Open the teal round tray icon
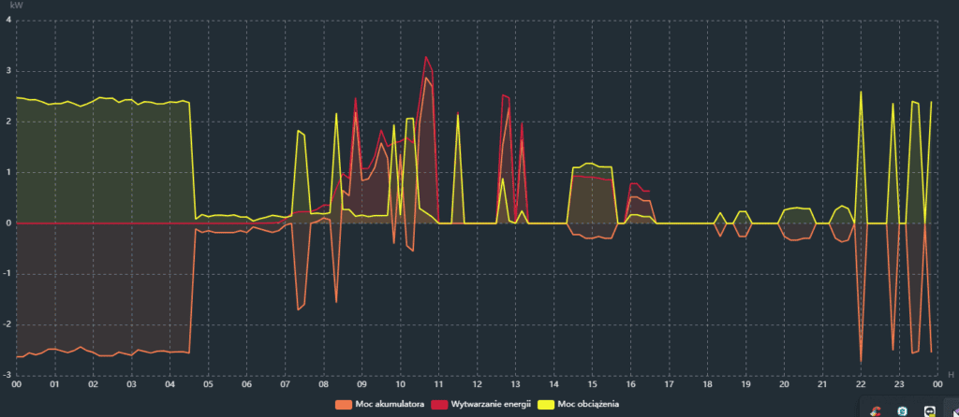This screenshot has width=959, height=417. click(902, 410)
